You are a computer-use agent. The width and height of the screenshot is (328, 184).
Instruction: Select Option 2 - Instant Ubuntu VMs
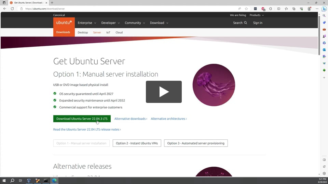point(137,143)
